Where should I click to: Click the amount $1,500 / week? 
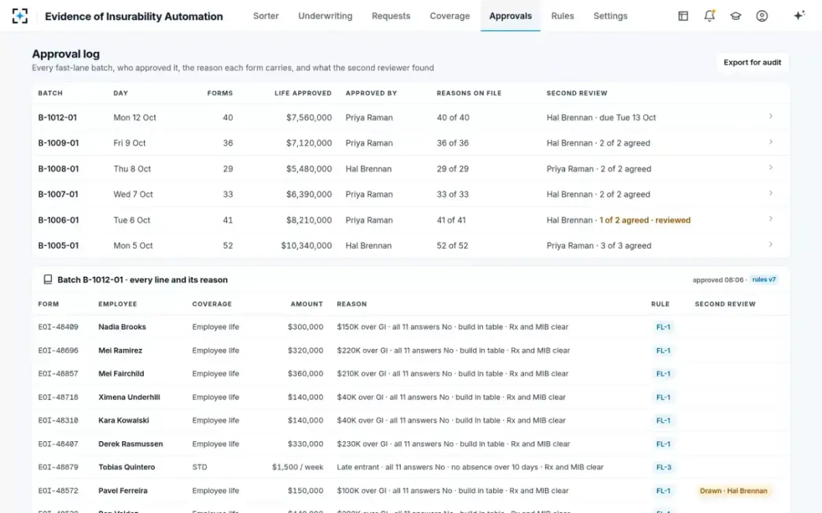click(297, 467)
